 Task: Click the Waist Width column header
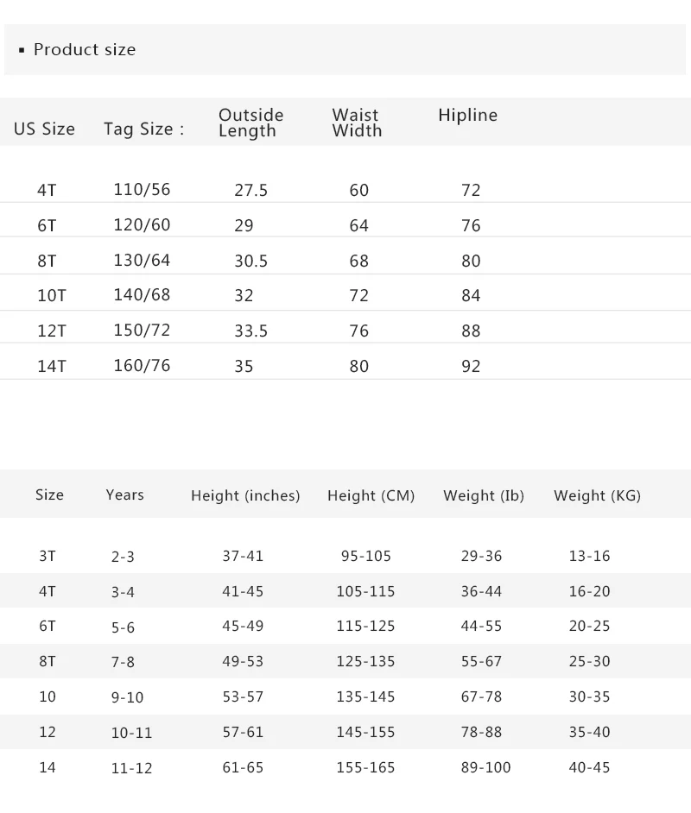357,123
